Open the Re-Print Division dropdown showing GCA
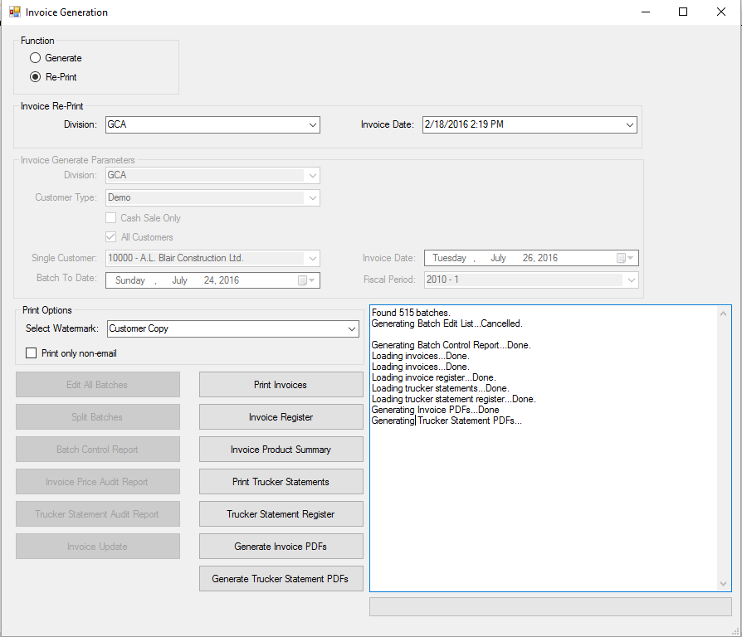 click(x=212, y=125)
